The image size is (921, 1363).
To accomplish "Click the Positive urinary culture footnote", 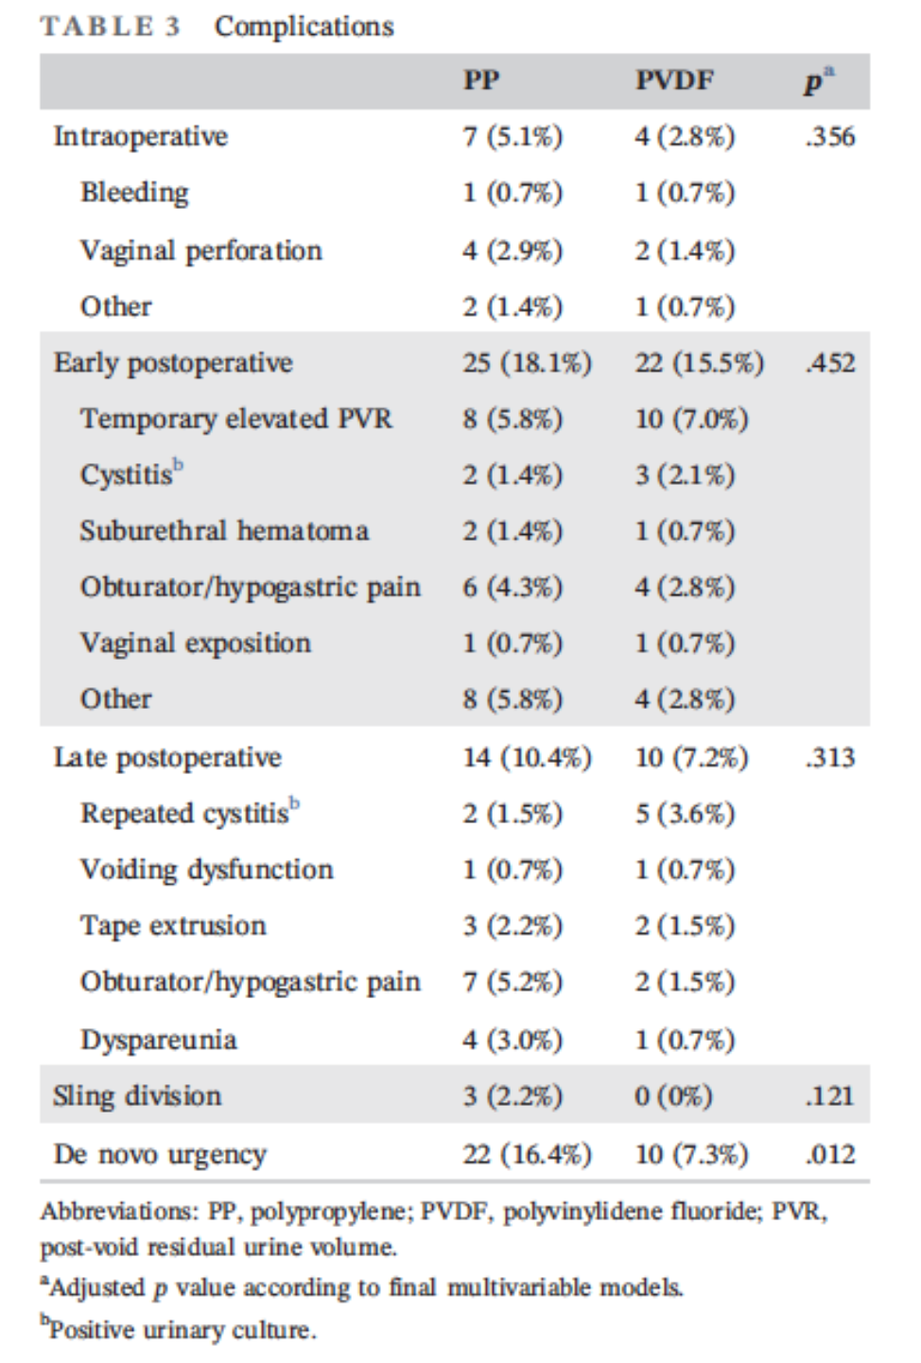I will point(180,1330).
